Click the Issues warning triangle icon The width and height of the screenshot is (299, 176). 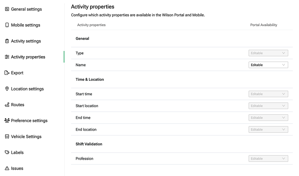[x=7, y=168]
